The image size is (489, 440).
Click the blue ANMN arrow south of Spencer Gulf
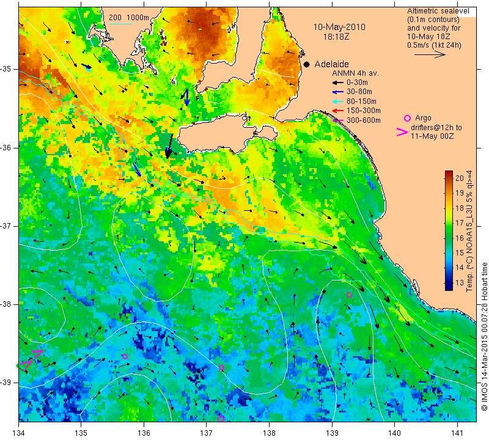[186, 97]
